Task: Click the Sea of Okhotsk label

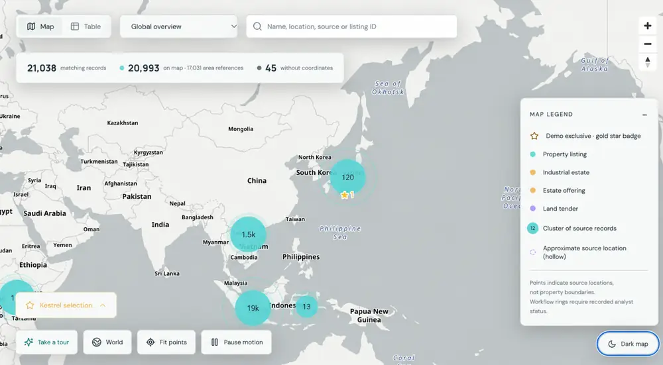Action: pyautogui.click(x=388, y=87)
